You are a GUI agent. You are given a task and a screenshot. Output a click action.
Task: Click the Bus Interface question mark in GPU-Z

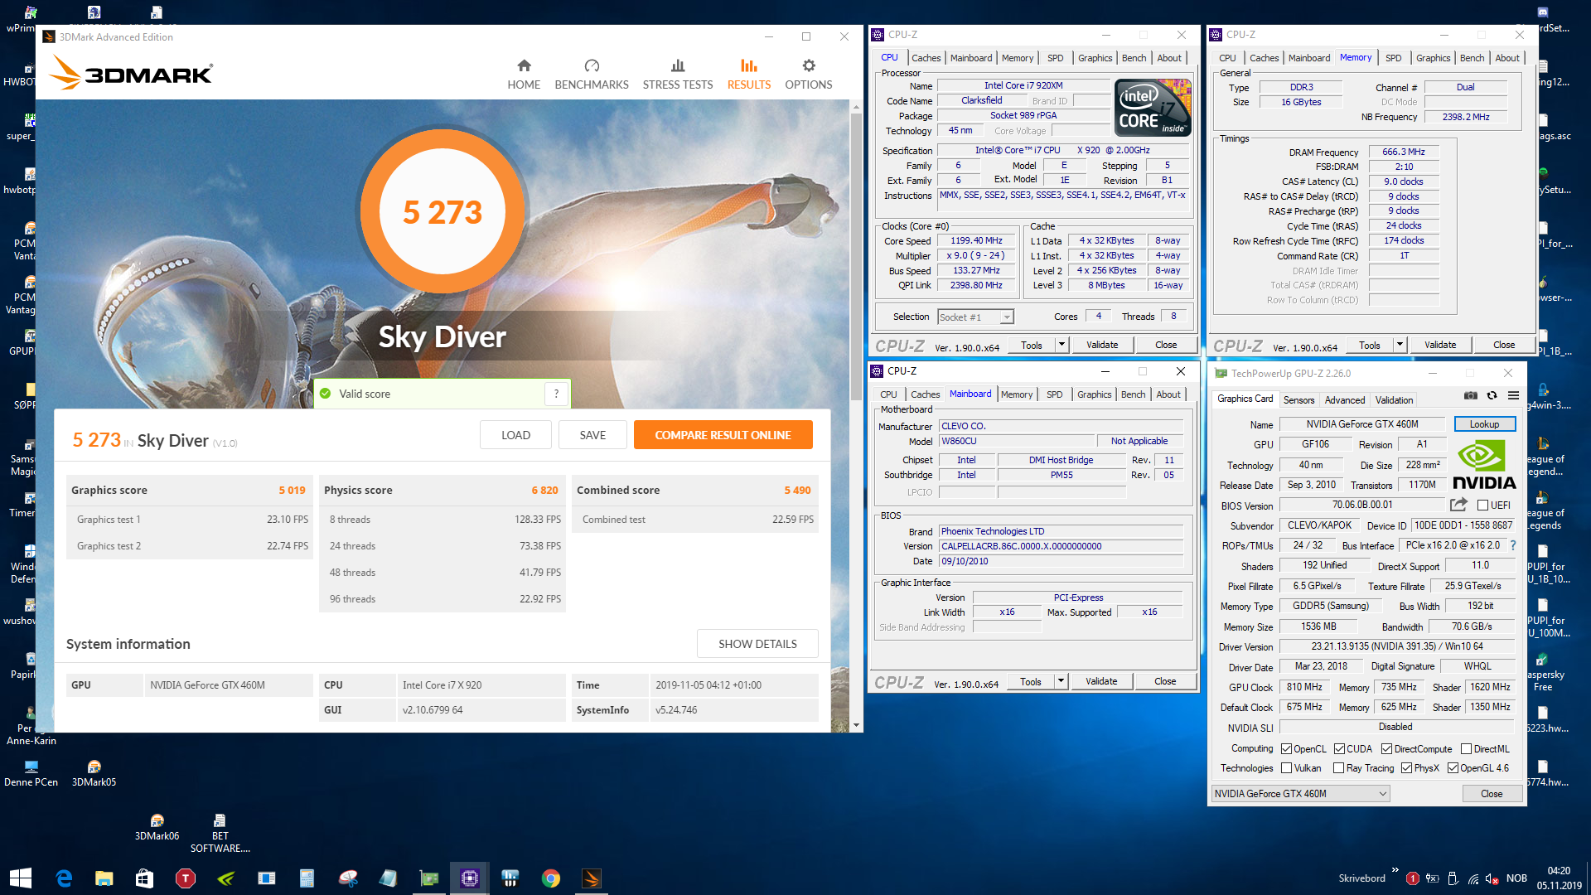coord(1513,545)
